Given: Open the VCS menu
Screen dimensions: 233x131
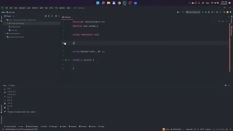Looking at the screenshot, I should (x=56, y=8).
